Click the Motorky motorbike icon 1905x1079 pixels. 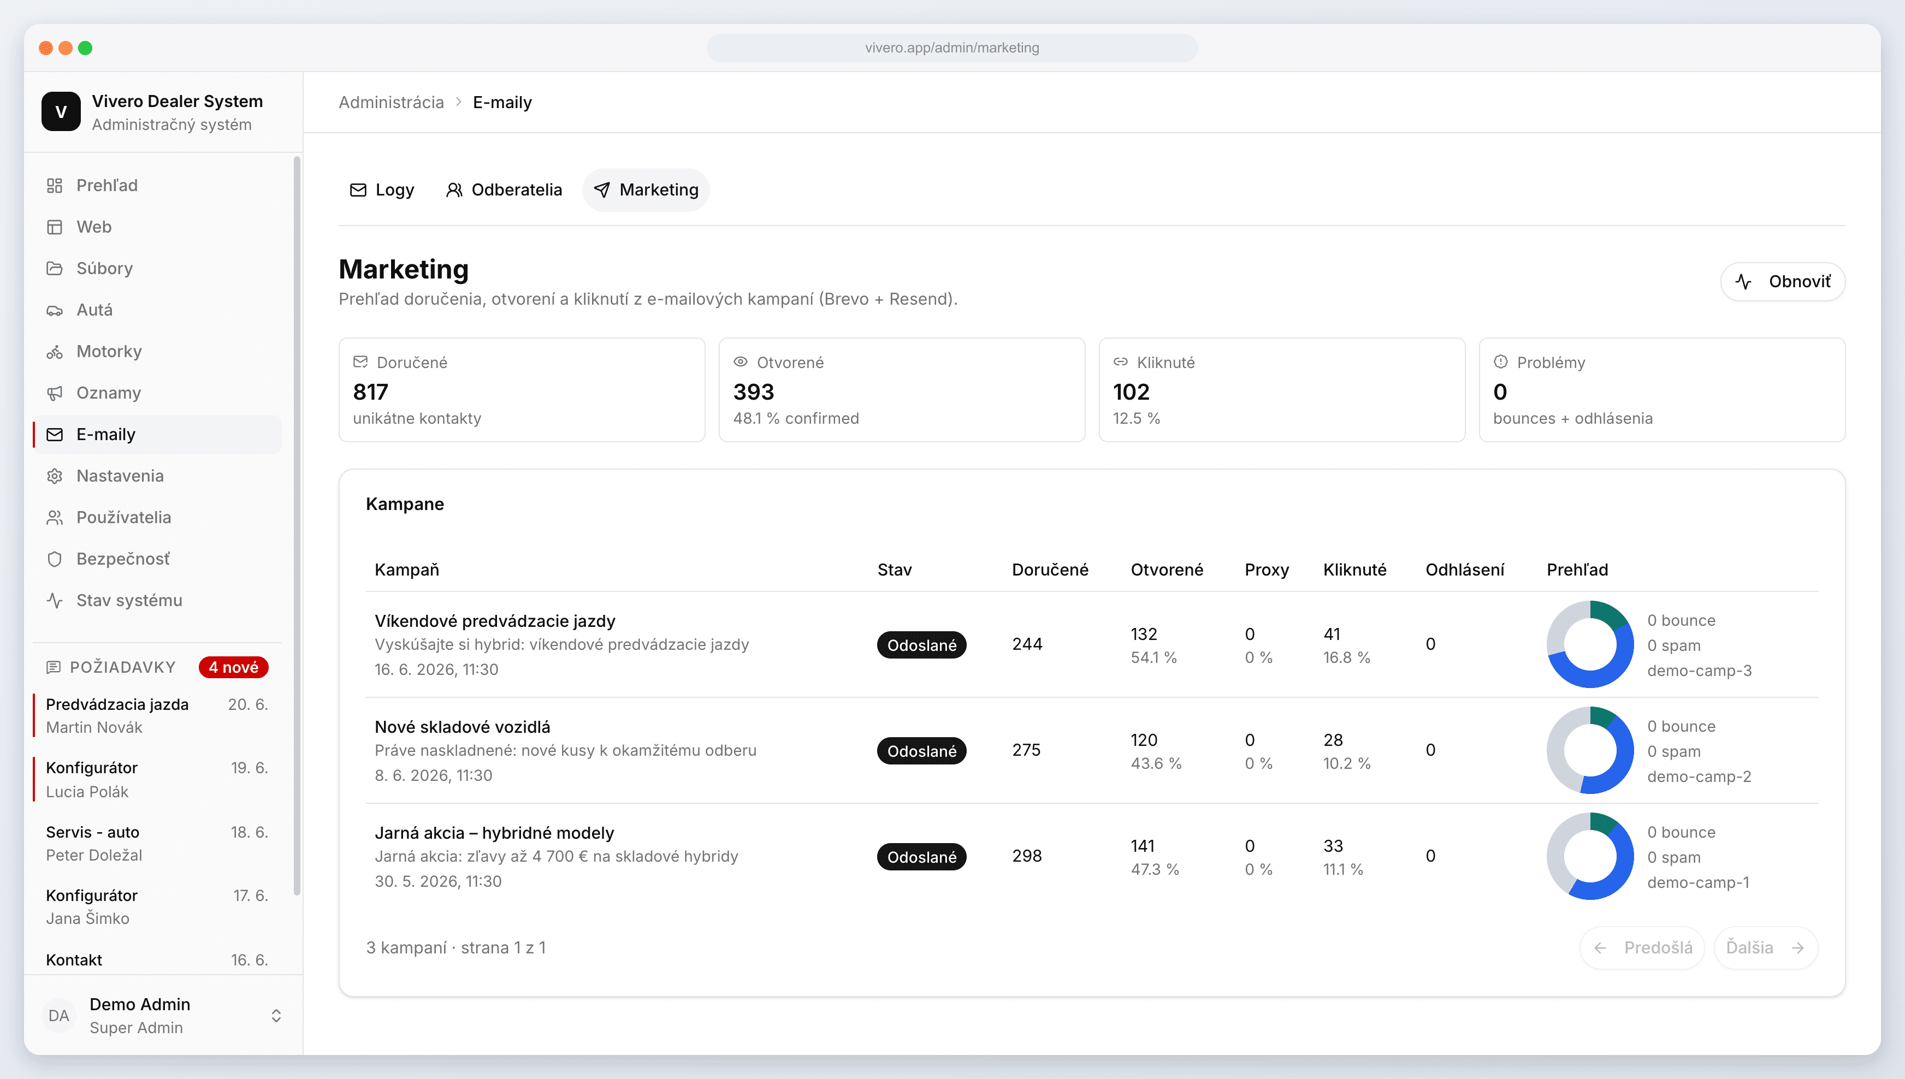54,351
